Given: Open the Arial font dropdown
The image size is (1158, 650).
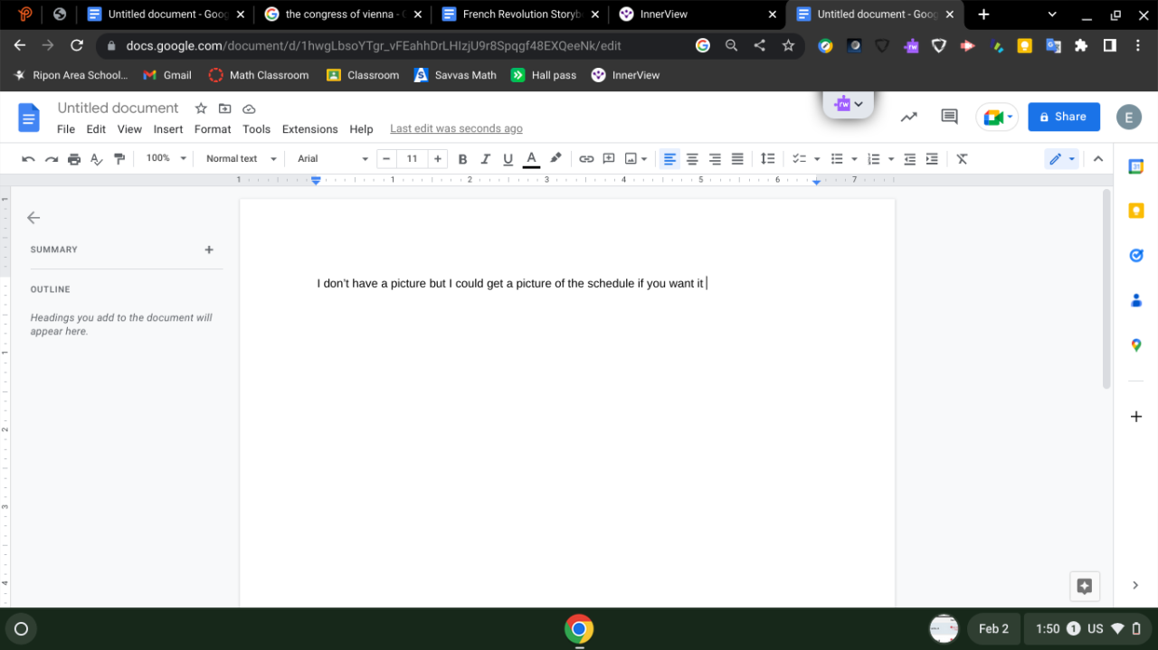Looking at the screenshot, I should click(332, 159).
